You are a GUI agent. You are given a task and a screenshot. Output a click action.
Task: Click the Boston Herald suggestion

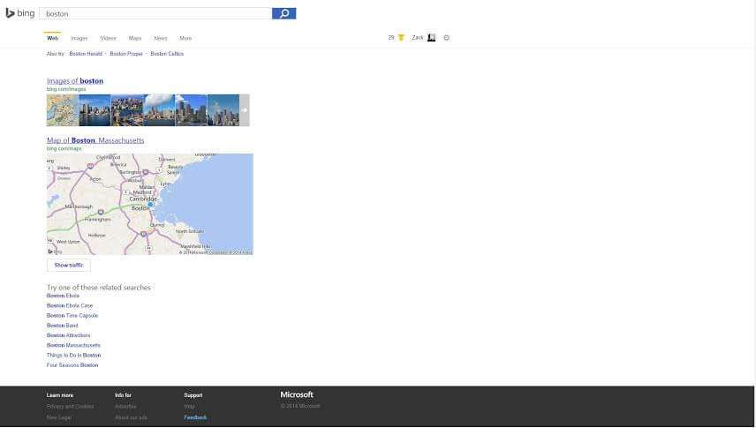86,54
